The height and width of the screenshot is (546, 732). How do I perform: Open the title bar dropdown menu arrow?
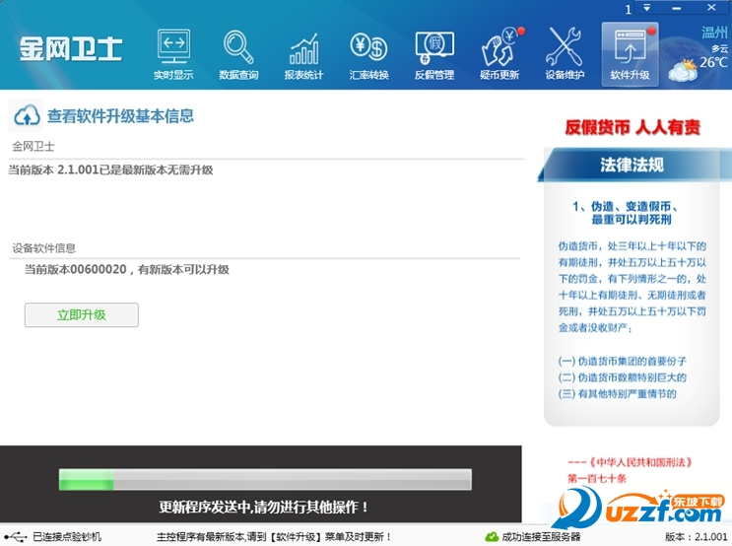tap(647, 8)
